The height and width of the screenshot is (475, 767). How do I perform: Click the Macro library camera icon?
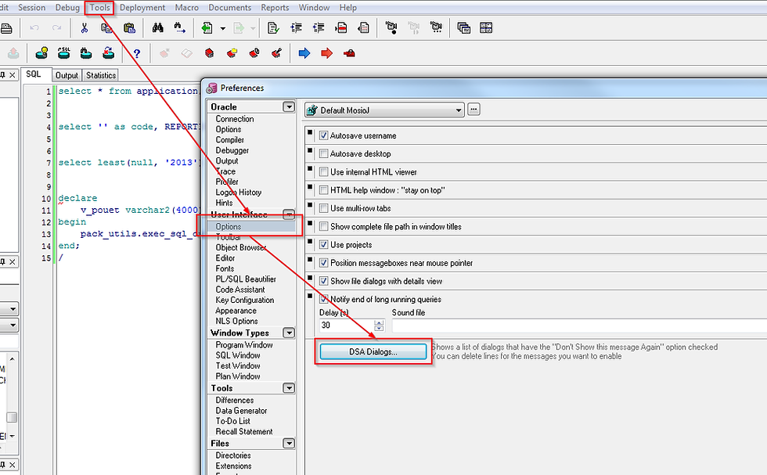tap(436, 28)
